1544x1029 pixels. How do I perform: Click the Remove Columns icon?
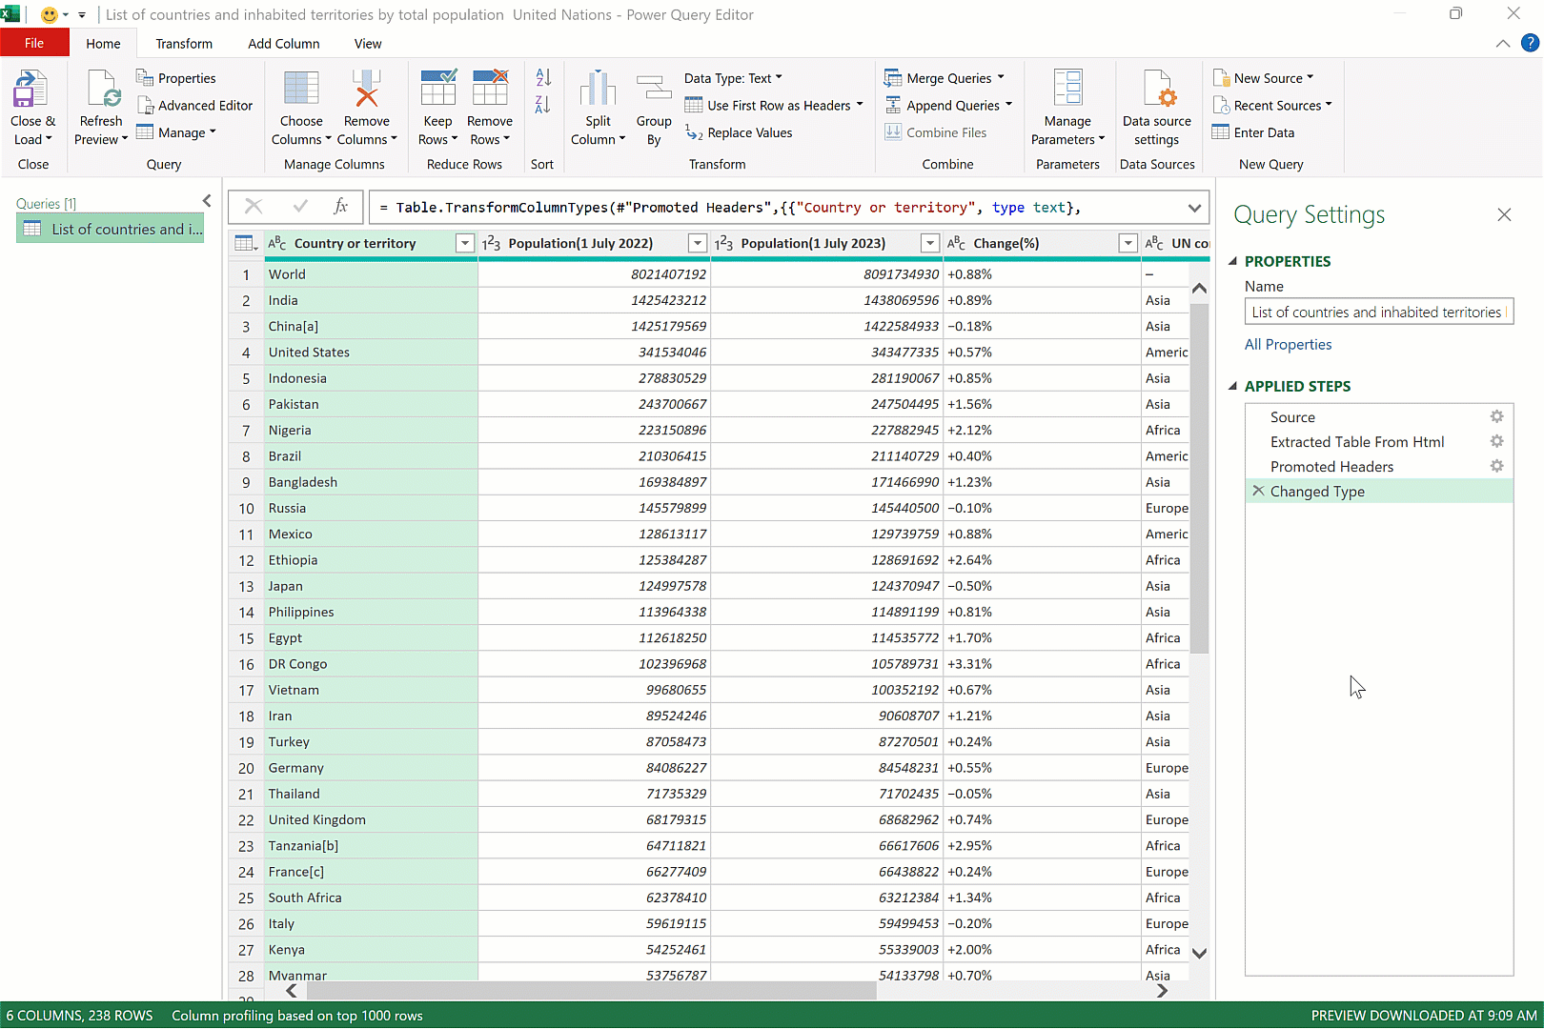366,91
